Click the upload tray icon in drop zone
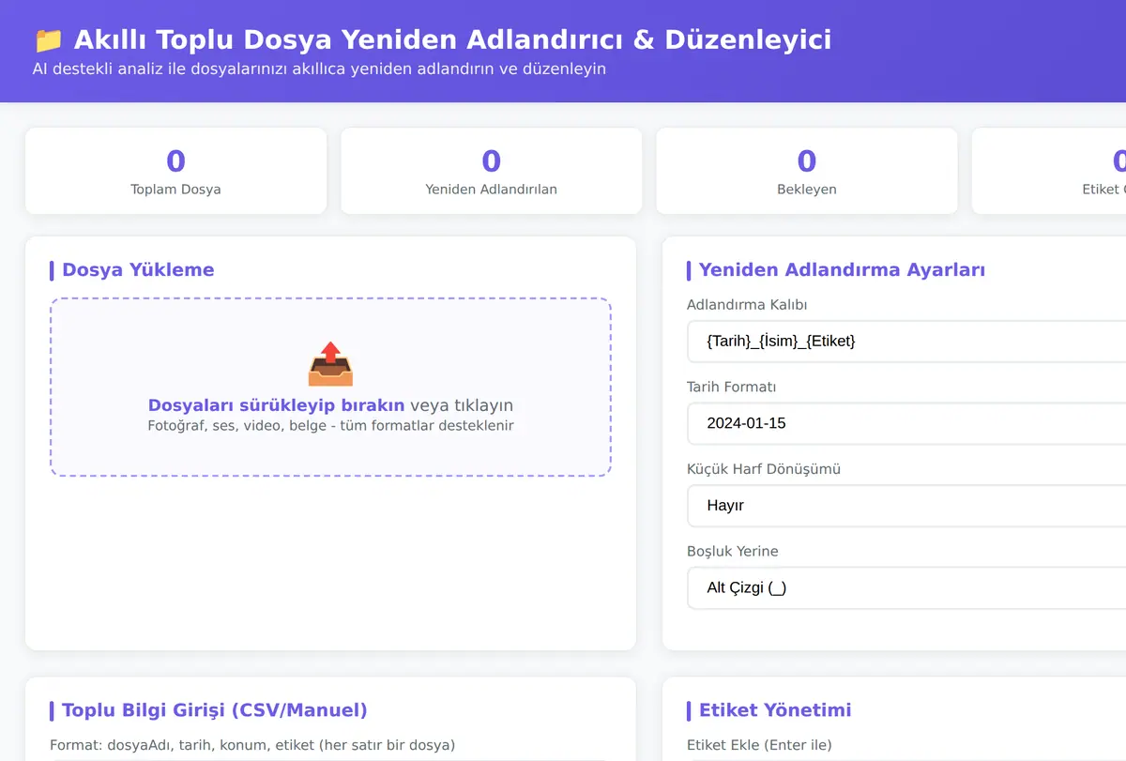 330,364
